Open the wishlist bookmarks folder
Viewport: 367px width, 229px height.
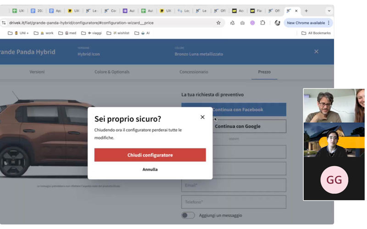pyautogui.click(x=118, y=33)
